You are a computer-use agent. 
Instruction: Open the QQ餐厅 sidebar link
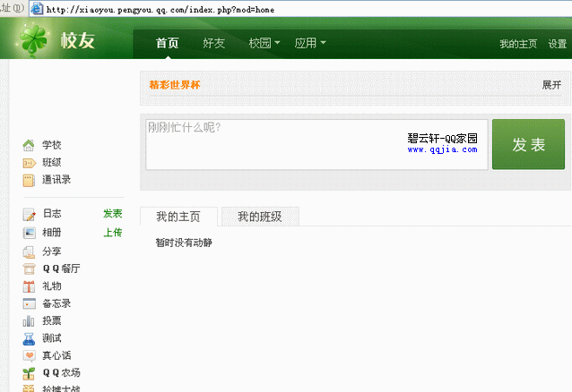point(61,268)
